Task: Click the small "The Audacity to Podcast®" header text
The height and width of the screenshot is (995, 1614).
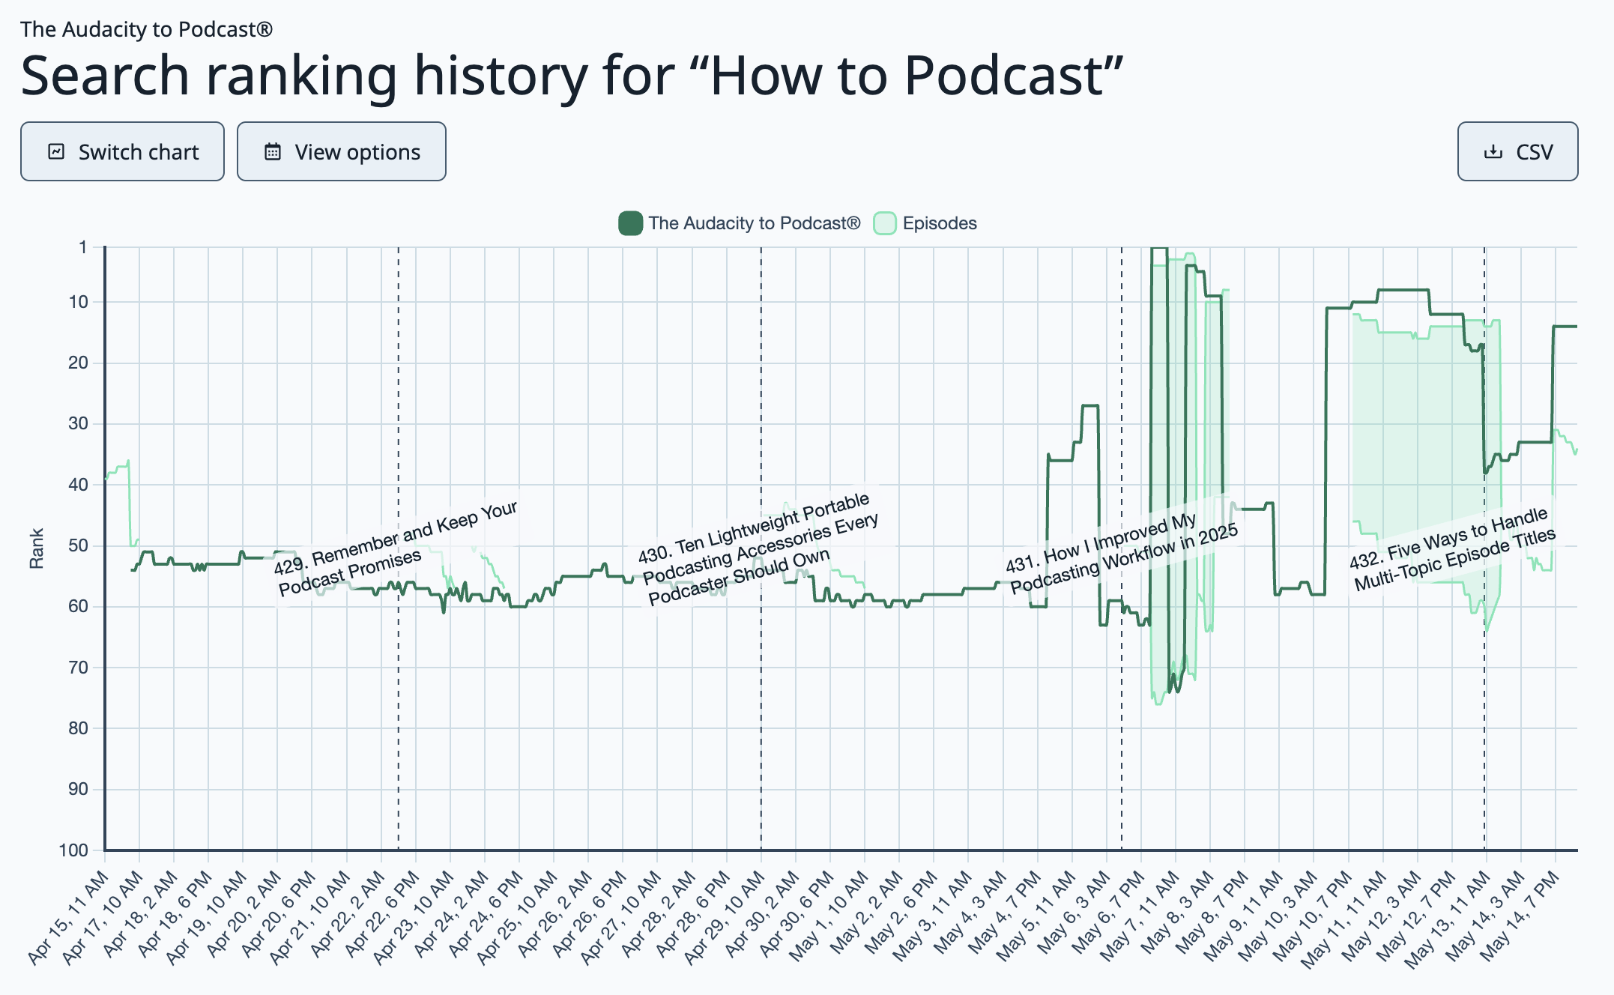Action: 147,29
